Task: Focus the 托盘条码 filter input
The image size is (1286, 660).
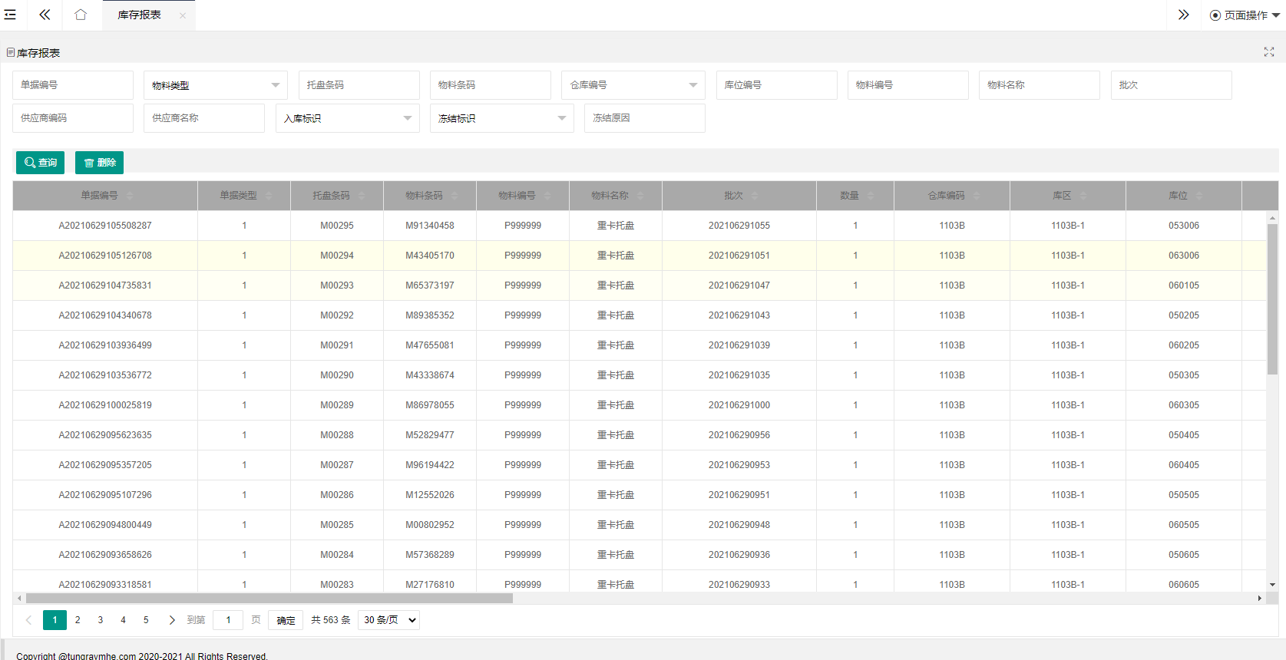Action: [359, 85]
